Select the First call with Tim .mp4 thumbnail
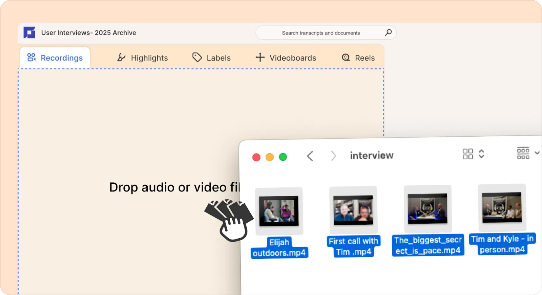The image size is (542, 295). (353, 210)
